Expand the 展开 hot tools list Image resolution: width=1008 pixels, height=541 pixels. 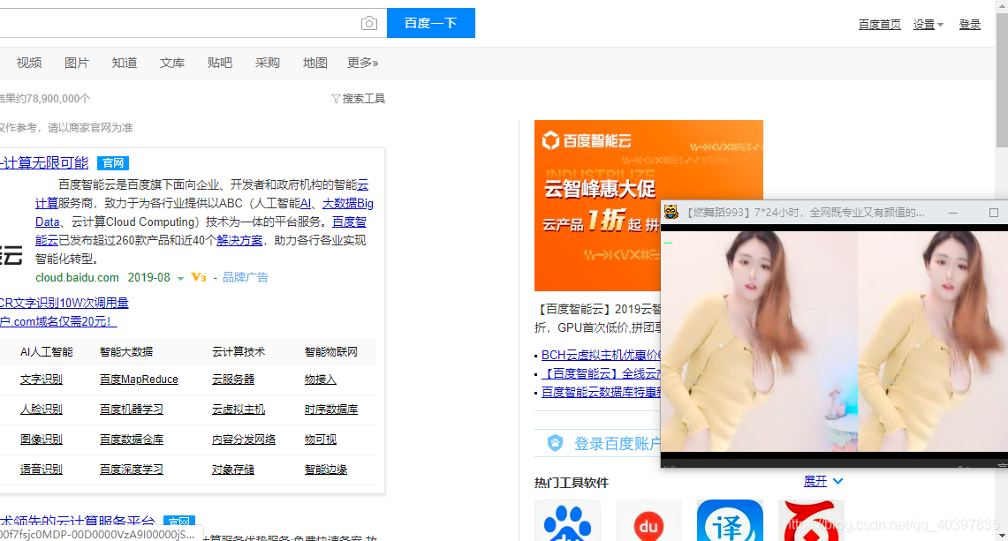click(x=822, y=481)
